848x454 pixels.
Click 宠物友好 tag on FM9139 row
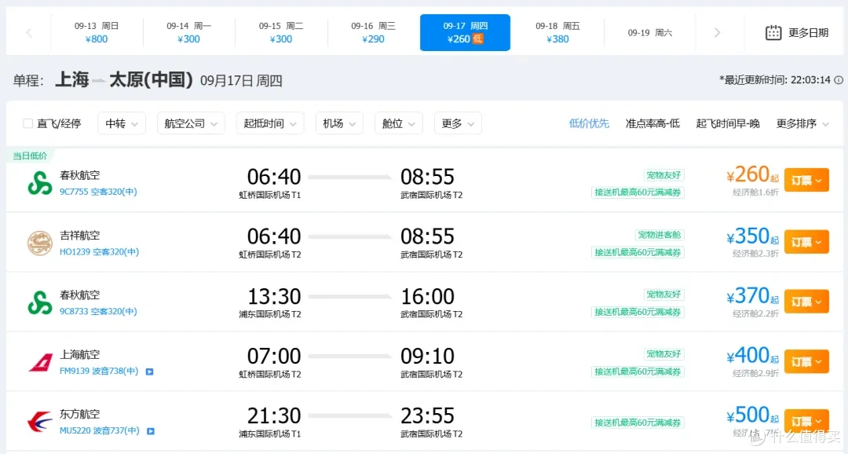click(663, 354)
